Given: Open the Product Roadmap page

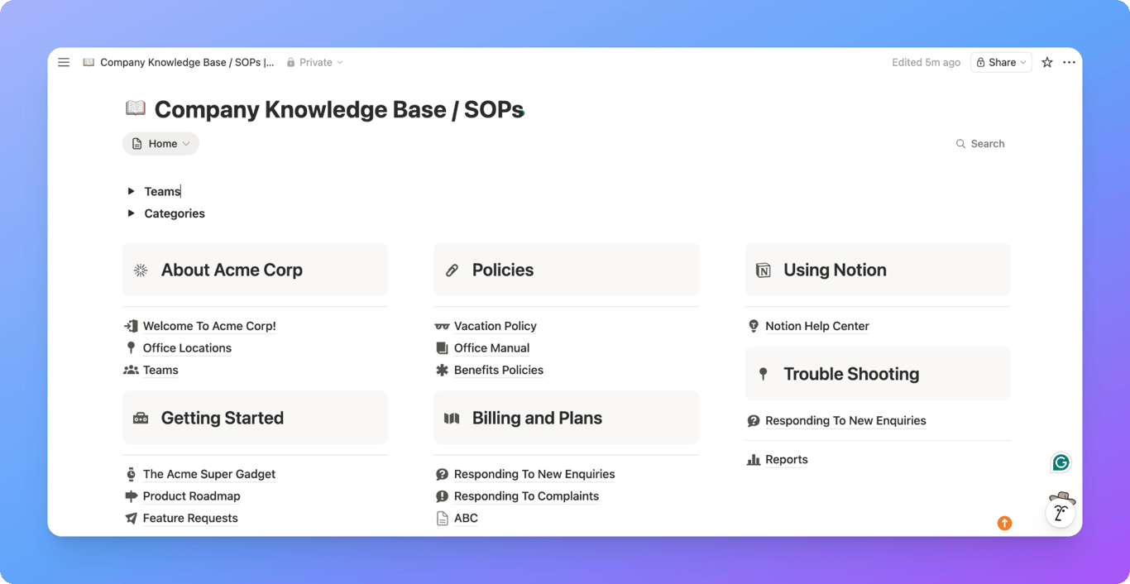Looking at the screenshot, I should 192,496.
